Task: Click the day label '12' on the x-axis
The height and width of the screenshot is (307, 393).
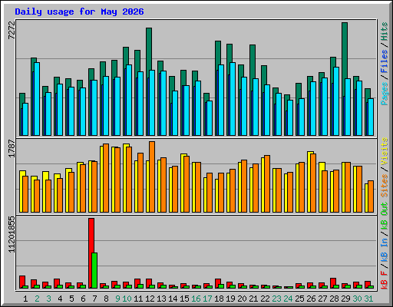Action: (x=150, y=299)
